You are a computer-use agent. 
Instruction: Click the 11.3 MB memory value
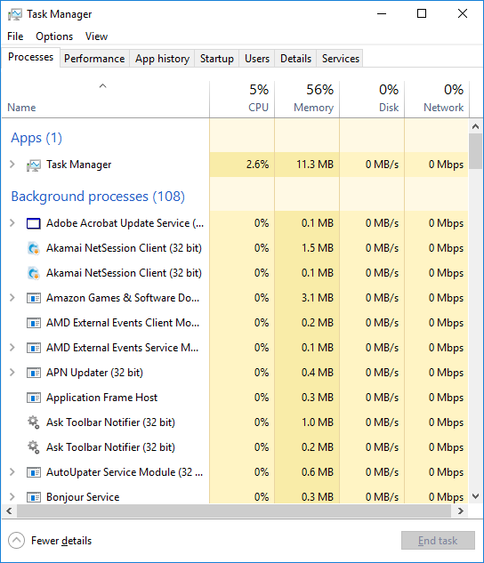[x=315, y=165]
